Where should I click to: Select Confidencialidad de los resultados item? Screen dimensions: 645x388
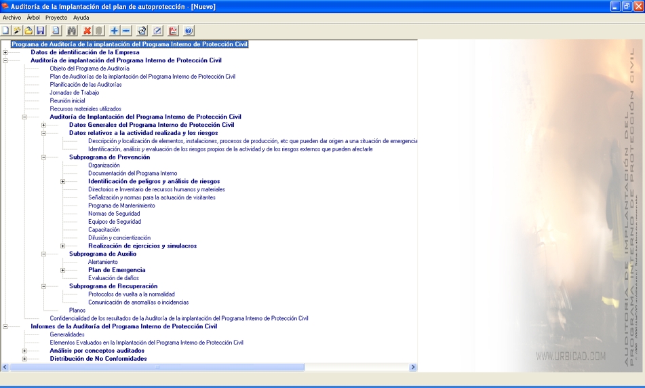click(179, 318)
